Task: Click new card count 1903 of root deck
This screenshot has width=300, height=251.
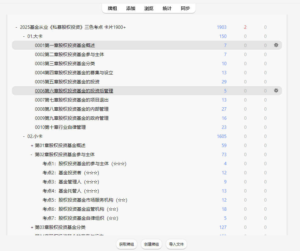Action: pos(222,27)
